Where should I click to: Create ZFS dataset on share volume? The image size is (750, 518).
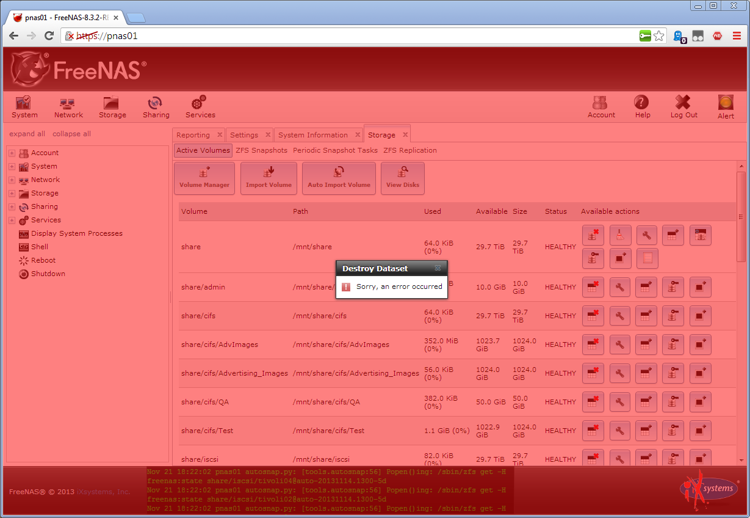click(x=673, y=235)
